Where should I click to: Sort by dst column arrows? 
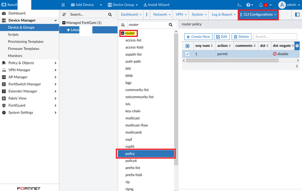pos(267,46)
